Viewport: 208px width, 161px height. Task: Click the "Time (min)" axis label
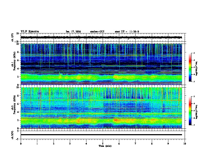pos(105,146)
